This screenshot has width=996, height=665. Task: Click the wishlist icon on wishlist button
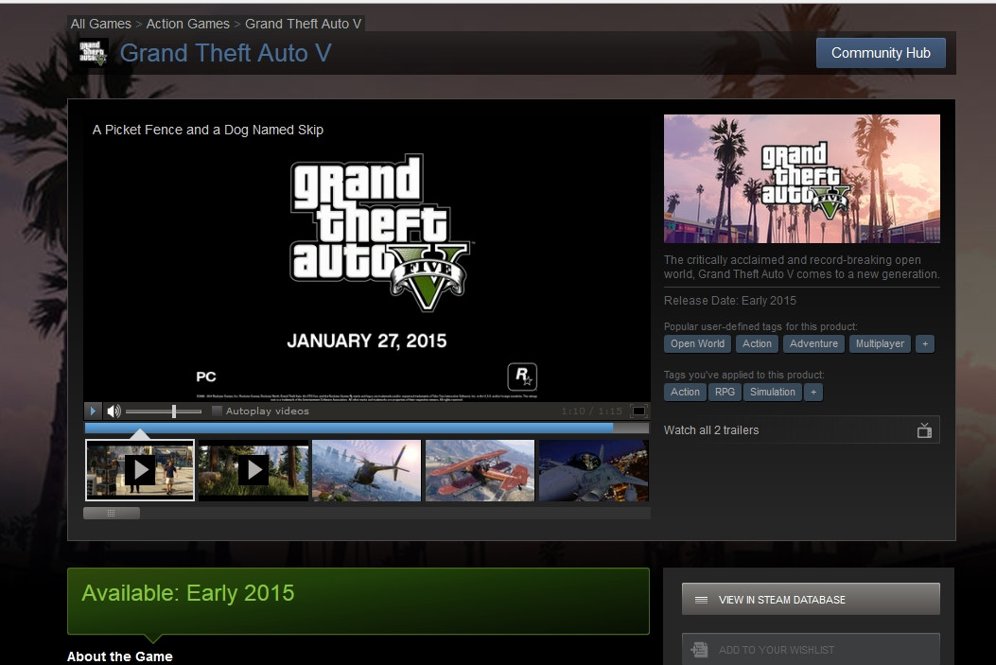coord(699,649)
